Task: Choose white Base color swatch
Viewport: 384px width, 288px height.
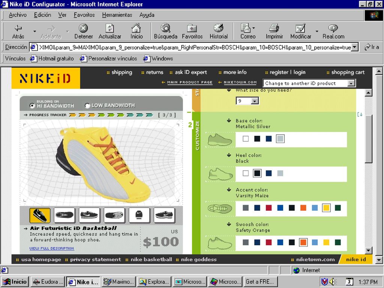Action: click(x=246, y=139)
